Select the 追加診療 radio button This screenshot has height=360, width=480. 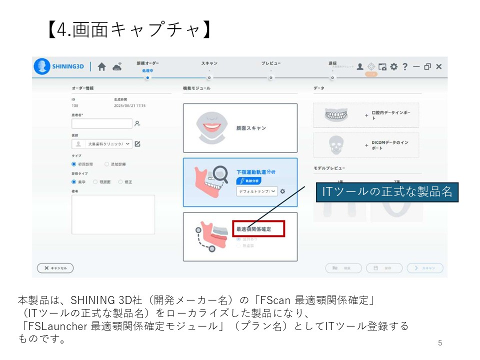pyautogui.click(x=106, y=164)
